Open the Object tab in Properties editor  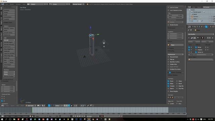202,27
